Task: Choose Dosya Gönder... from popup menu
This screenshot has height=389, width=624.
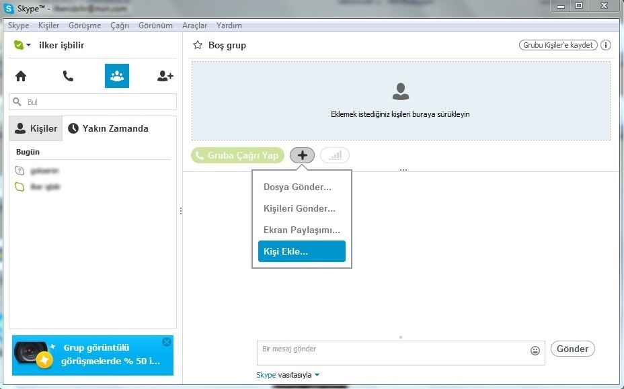Action: pyautogui.click(x=302, y=187)
